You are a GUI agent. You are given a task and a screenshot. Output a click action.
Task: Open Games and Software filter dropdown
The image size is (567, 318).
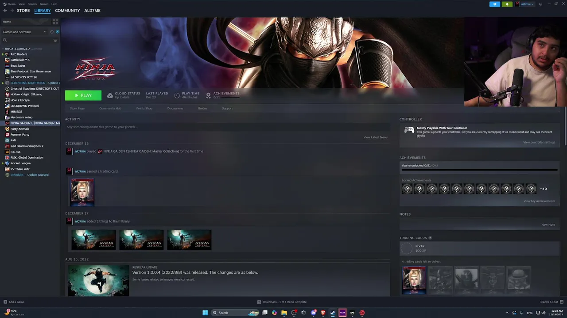24,32
